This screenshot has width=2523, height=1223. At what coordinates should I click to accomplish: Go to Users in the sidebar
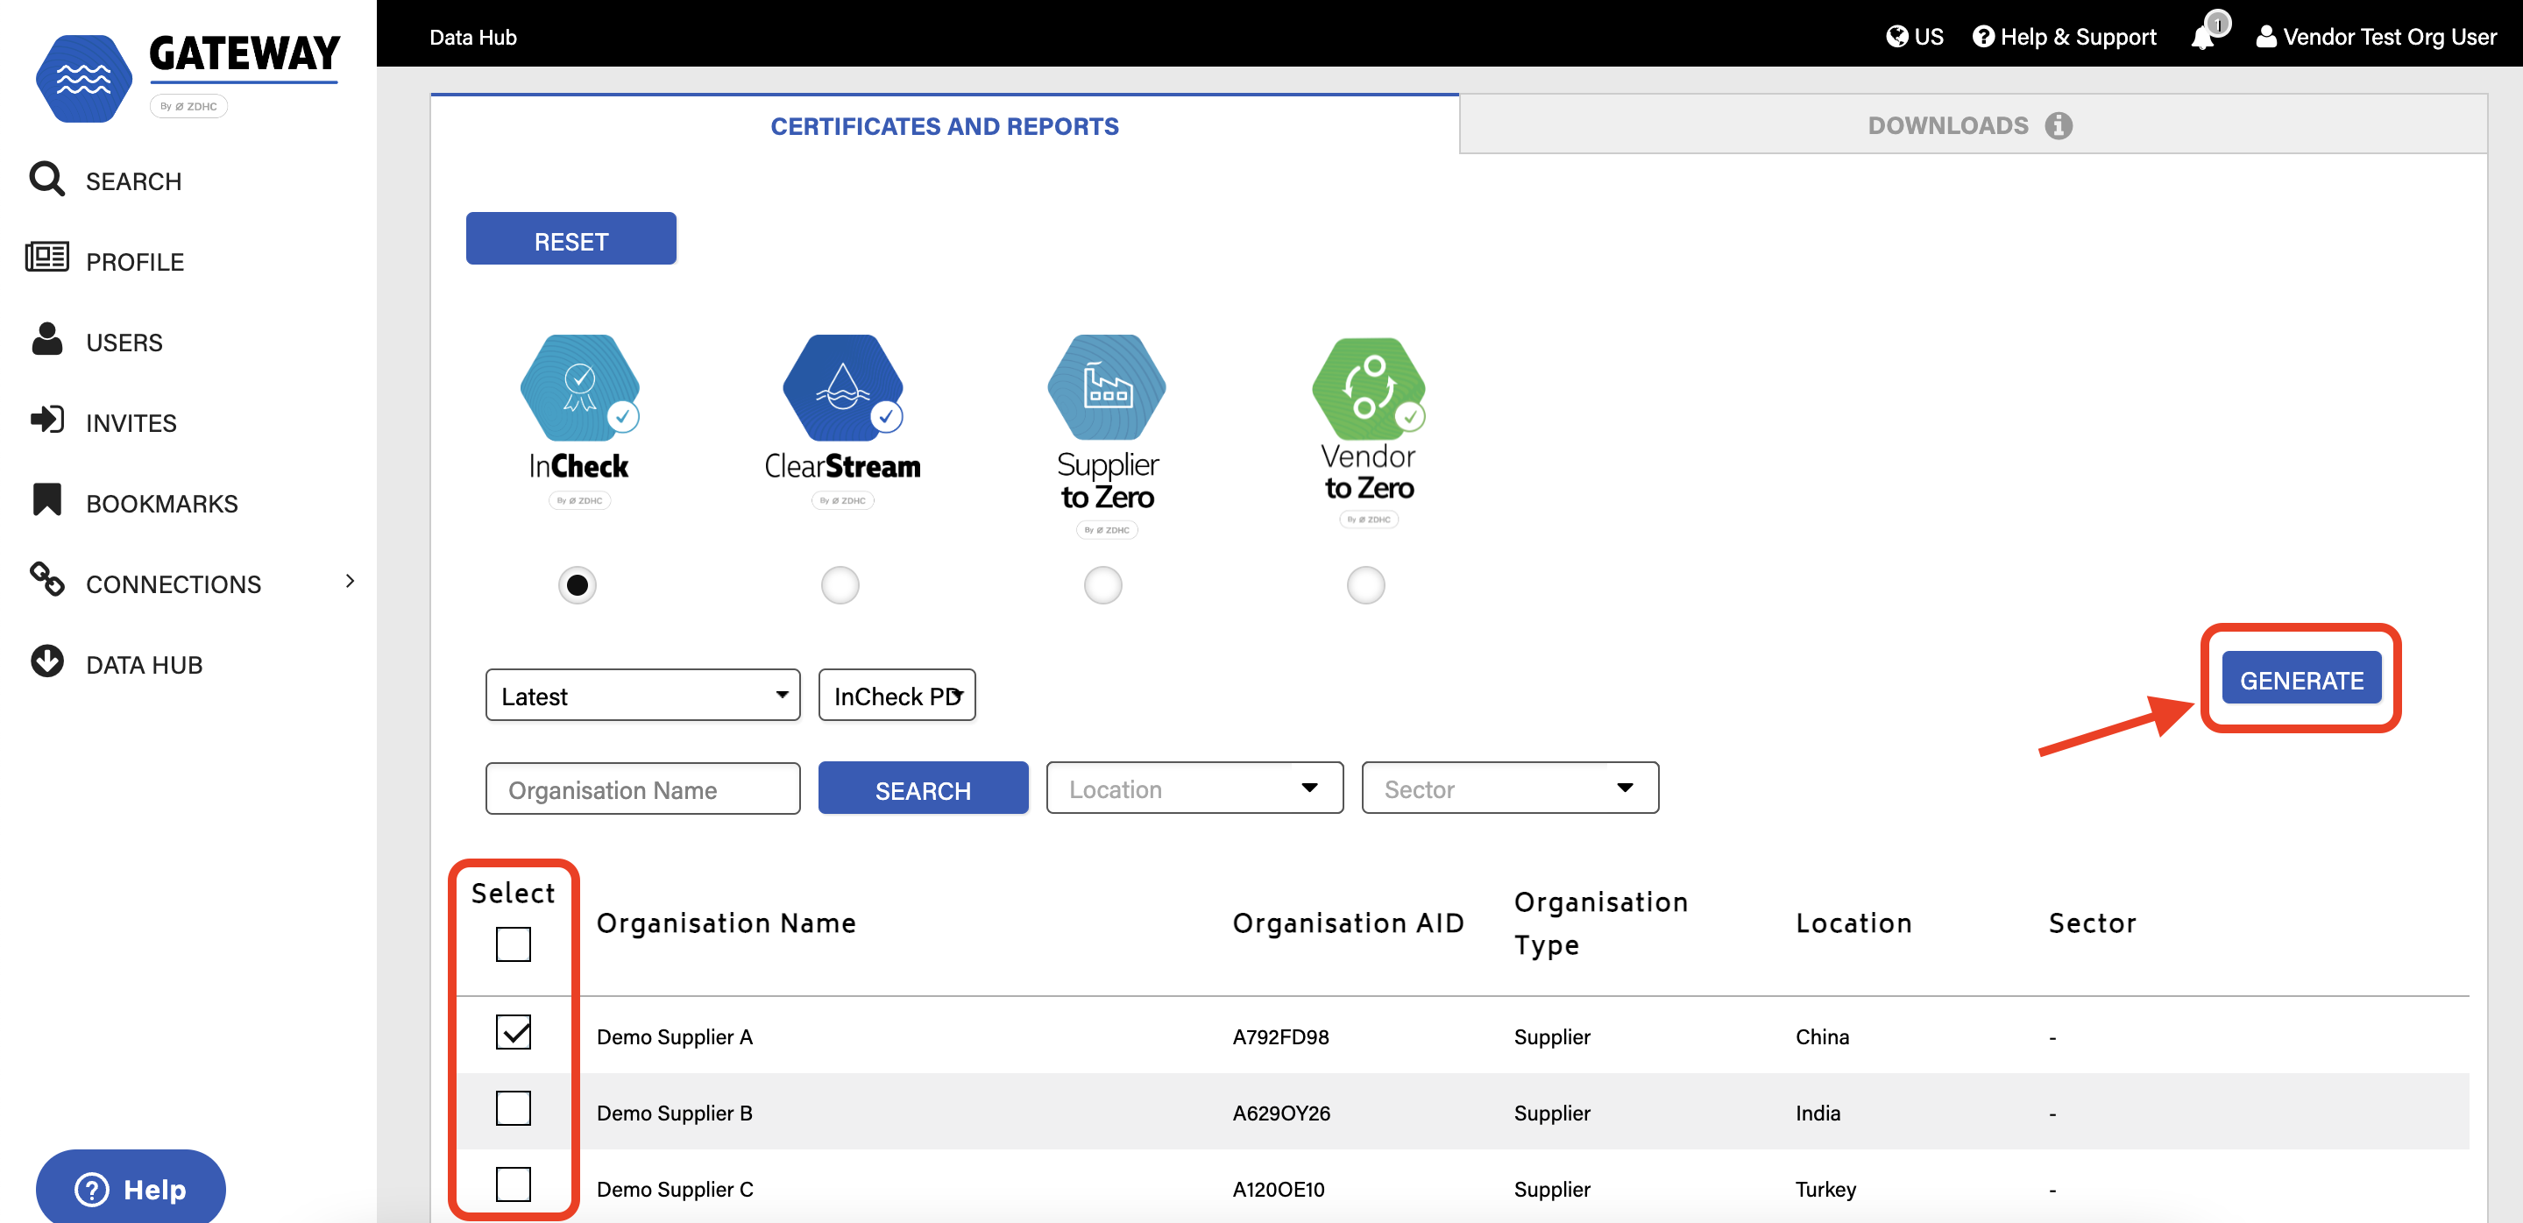pos(124,343)
